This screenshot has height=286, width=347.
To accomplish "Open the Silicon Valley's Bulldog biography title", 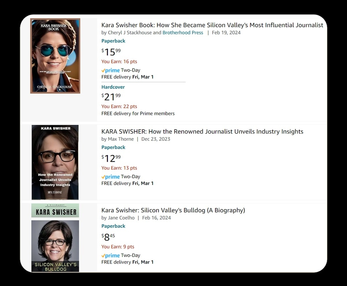I will pyautogui.click(x=173, y=210).
